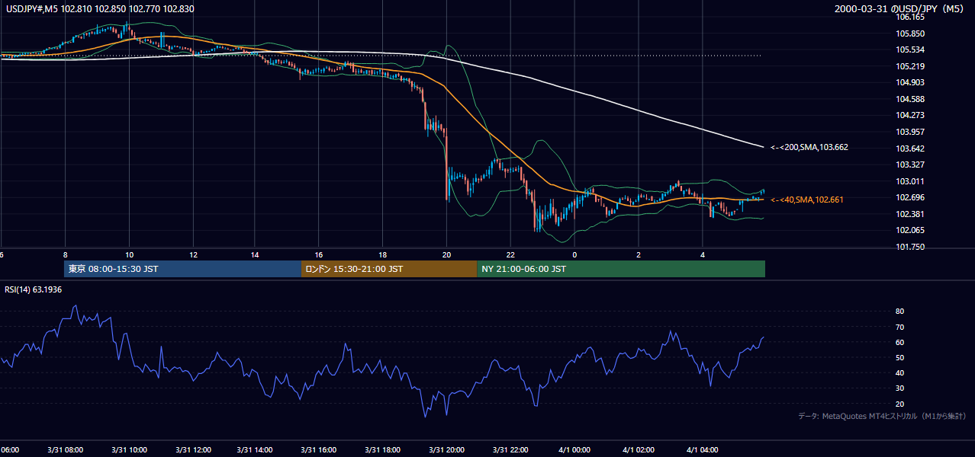Click the RSI 60 level label
Viewport: 975px width, 457px height.
point(899,342)
